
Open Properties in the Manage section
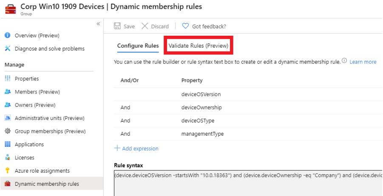(x=27, y=79)
